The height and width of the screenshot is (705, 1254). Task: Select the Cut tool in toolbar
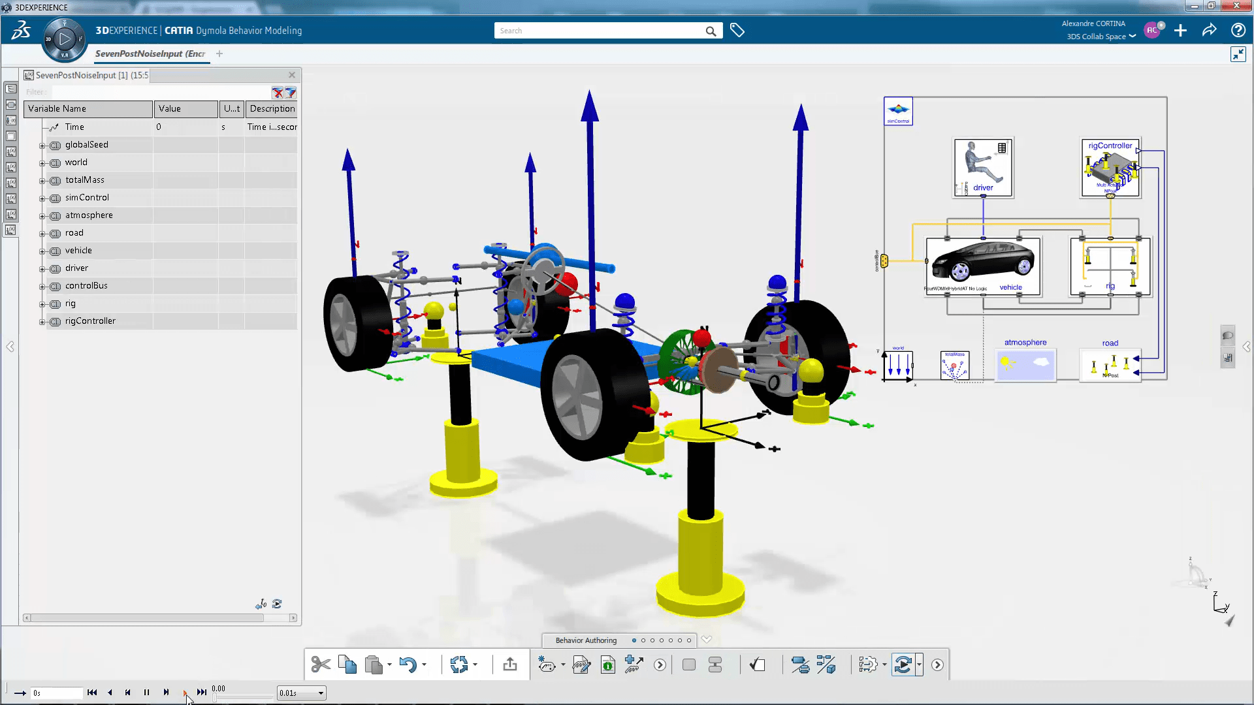[319, 664]
